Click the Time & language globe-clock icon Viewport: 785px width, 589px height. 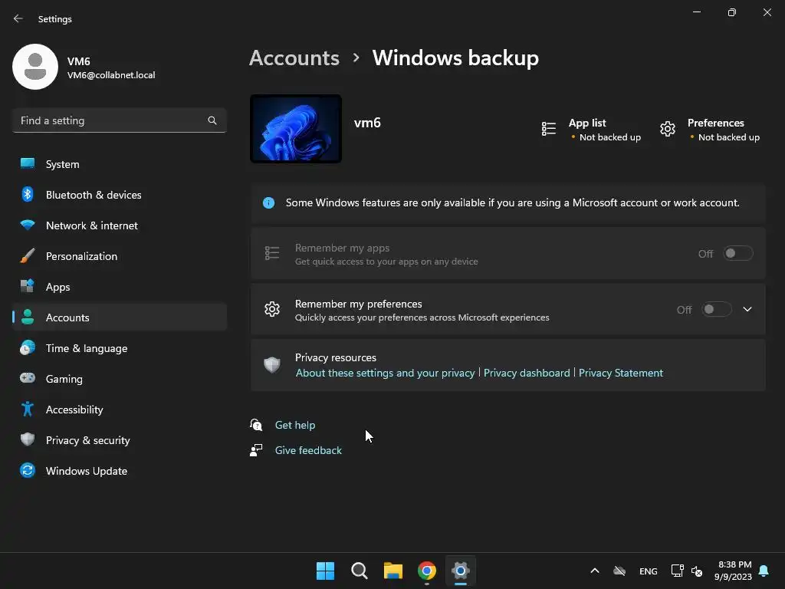click(x=28, y=347)
